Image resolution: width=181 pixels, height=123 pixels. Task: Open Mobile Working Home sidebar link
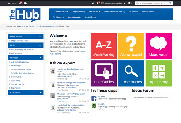(20, 41)
